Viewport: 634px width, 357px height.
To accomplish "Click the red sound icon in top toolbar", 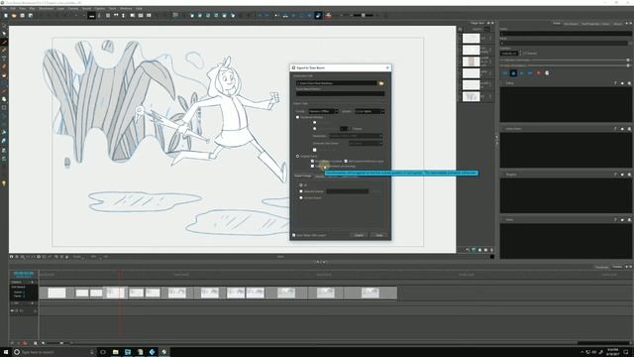I will 328,16.
